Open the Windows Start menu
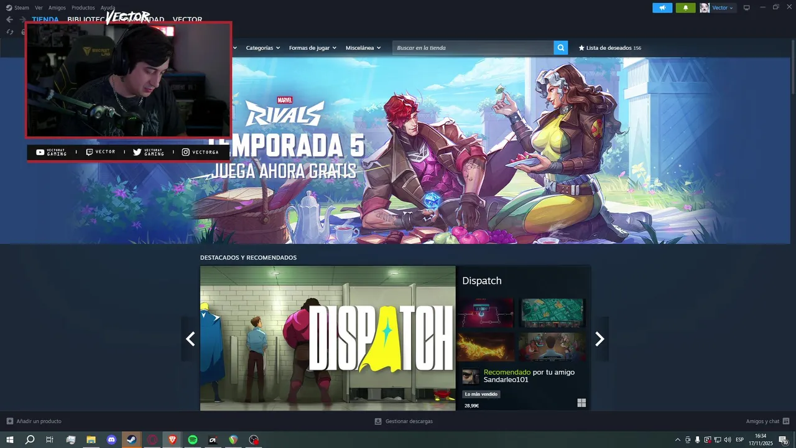Image resolution: width=796 pixels, height=448 pixels. coord(10,440)
